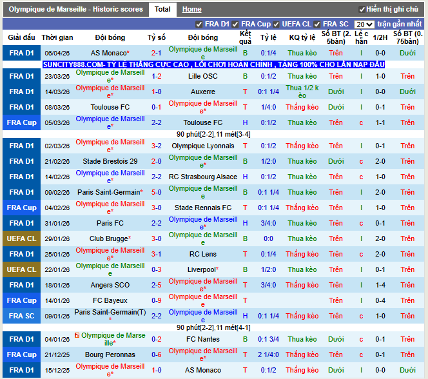
Task: Open the Lille OSC team link
Action: point(202,76)
